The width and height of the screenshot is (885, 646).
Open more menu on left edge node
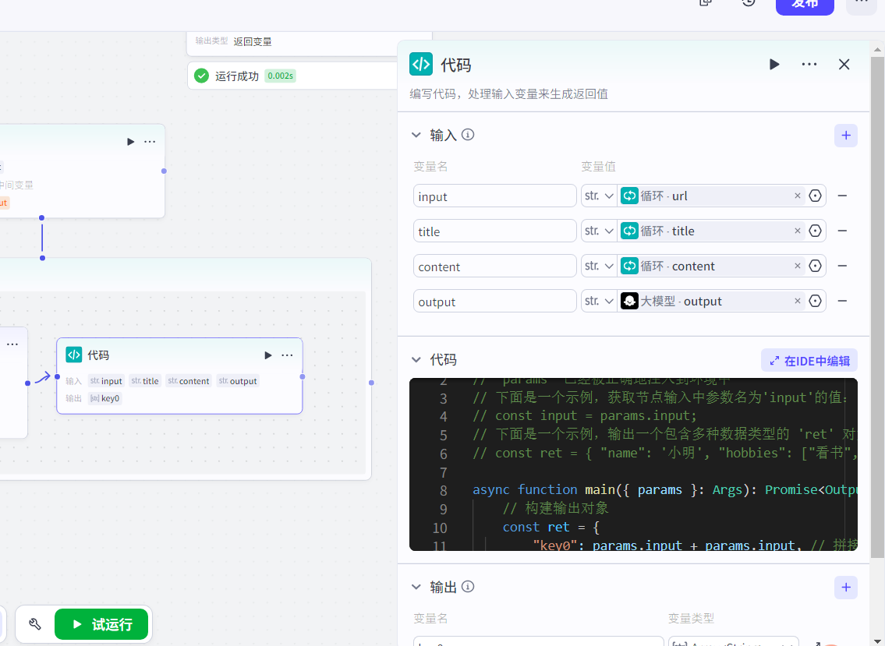coord(12,344)
